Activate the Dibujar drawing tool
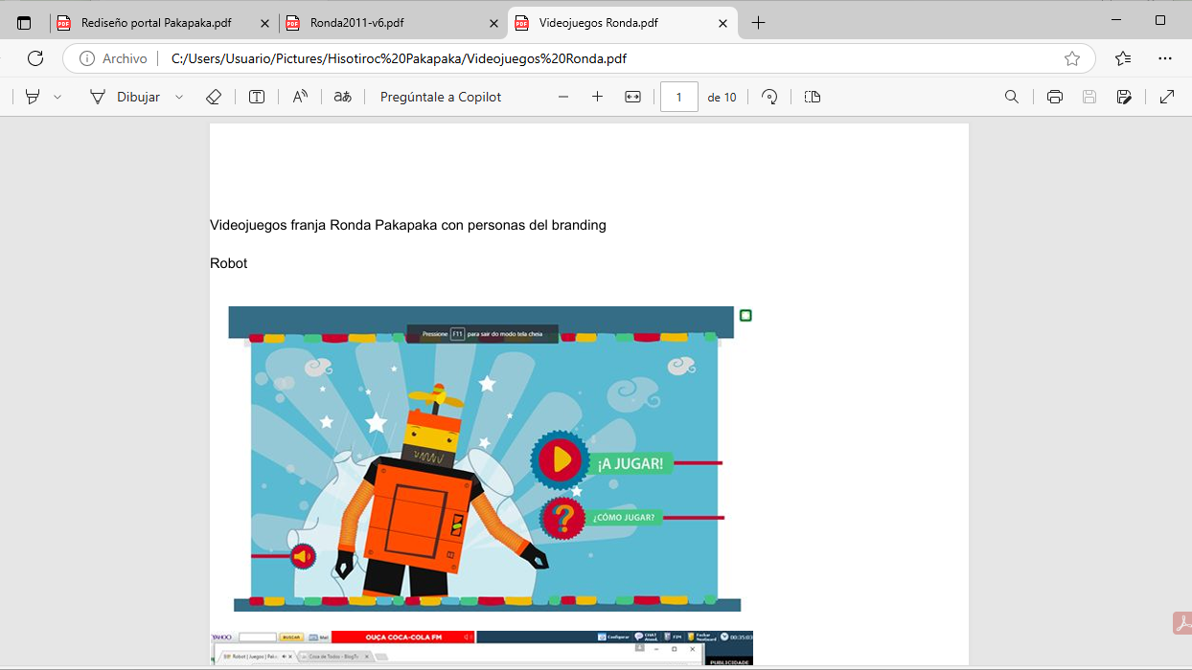 (x=125, y=97)
